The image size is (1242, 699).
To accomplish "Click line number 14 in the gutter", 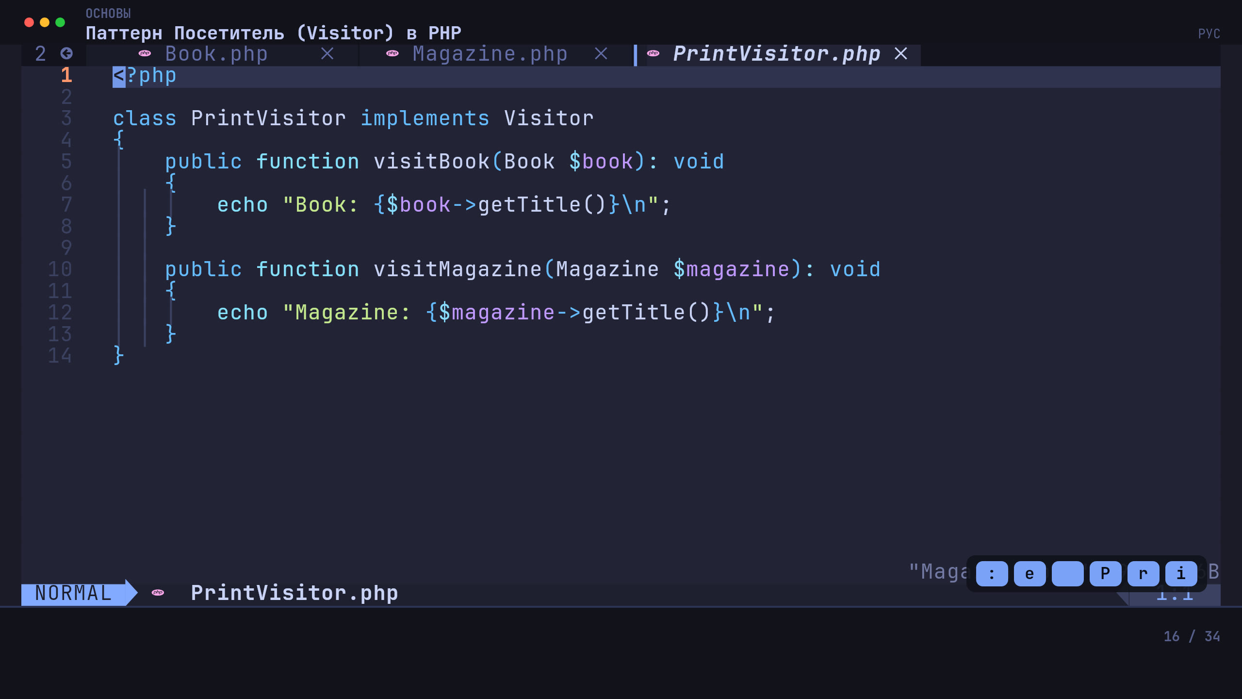I will pos(60,356).
